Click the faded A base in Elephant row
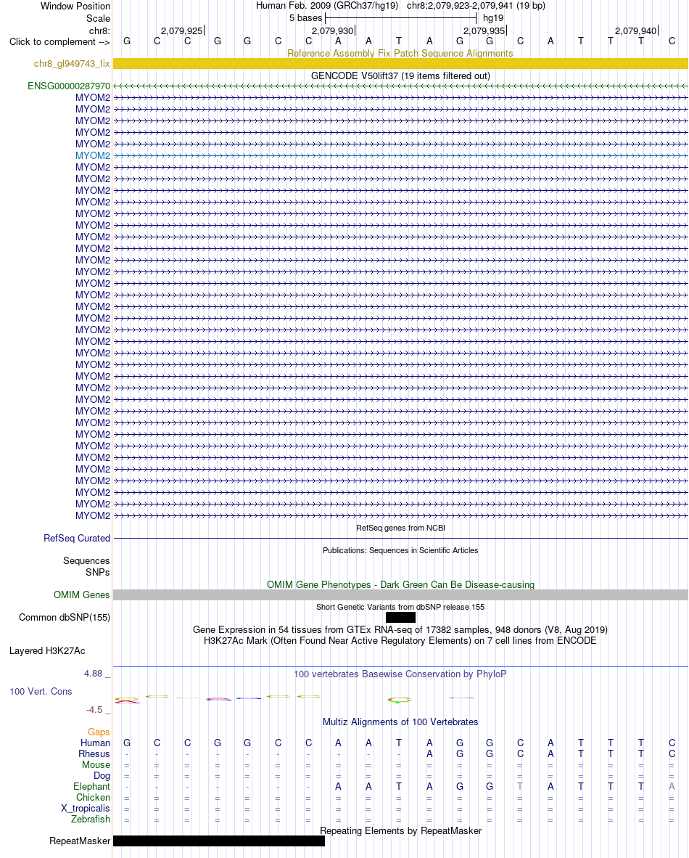The image size is (689, 858). 672,786
